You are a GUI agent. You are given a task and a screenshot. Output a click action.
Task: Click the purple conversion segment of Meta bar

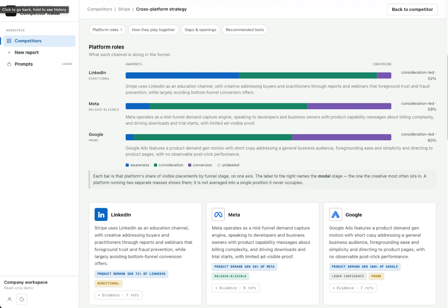point(349,106)
